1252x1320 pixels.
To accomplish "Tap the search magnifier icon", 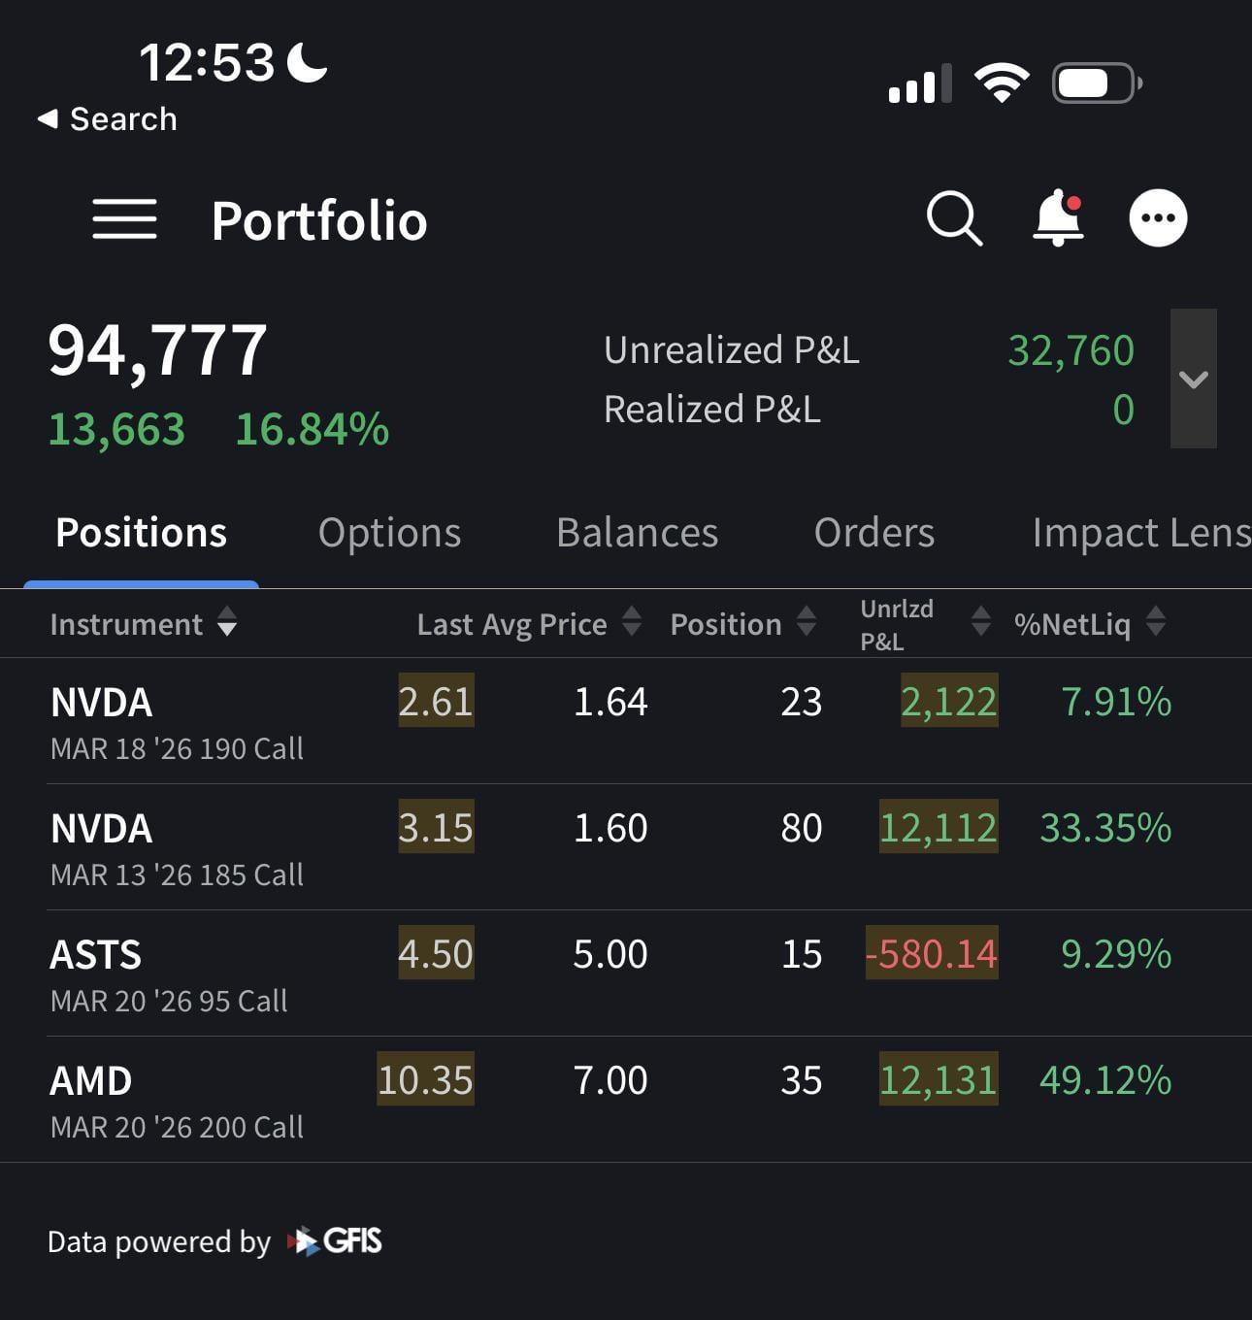I will click(x=954, y=218).
